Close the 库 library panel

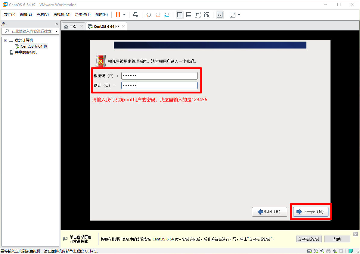pos(57,24)
